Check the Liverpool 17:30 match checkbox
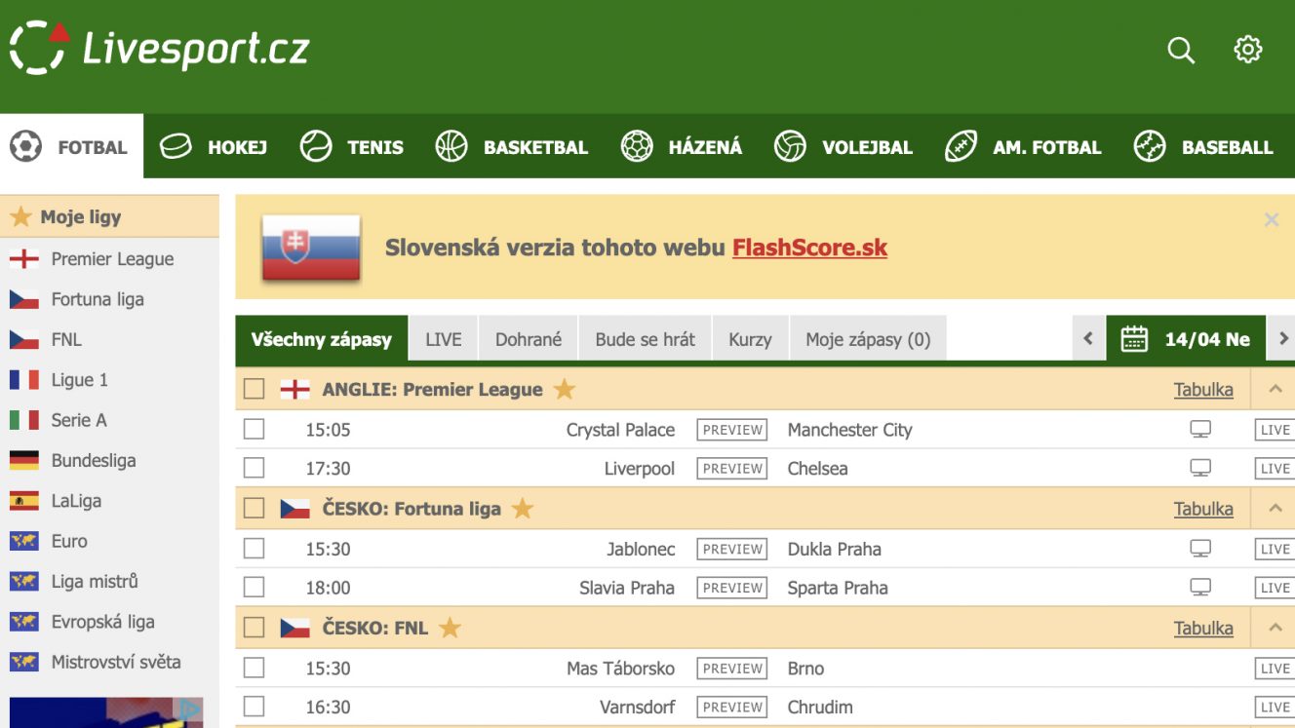Image resolution: width=1295 pixels, height=728 pixels. pyautogui.click(x=255, y=469)
